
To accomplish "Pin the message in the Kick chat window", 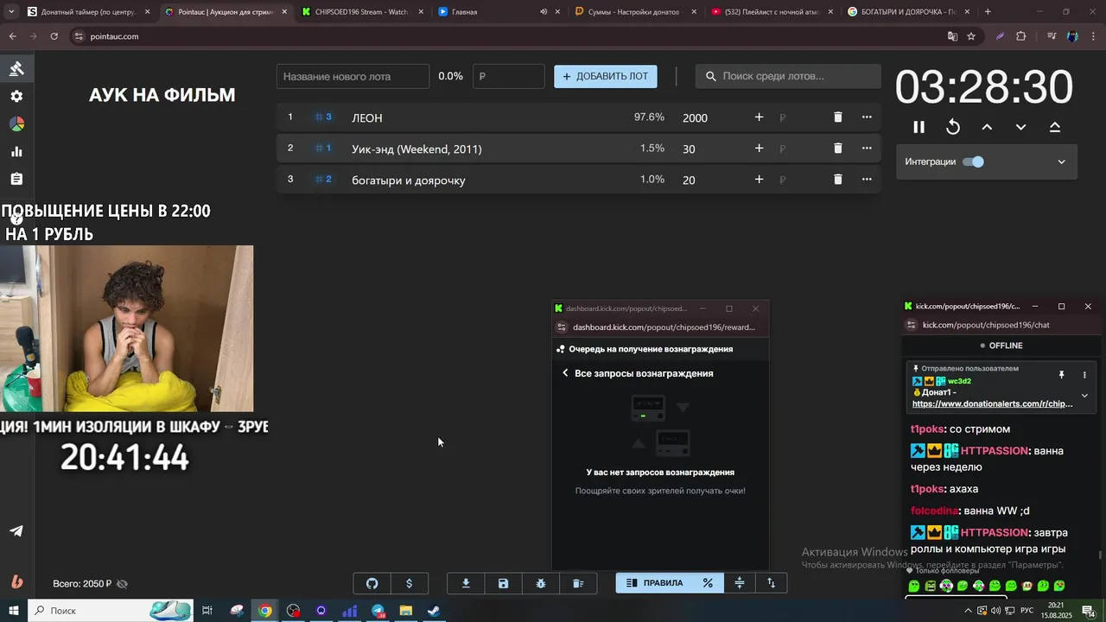I will click(1061, 375).
